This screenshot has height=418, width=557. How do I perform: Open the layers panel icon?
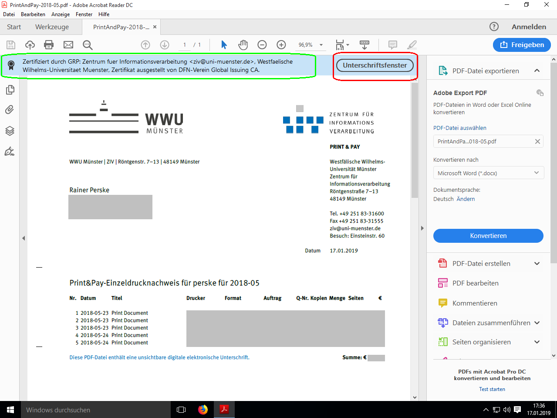click(10, 131)
